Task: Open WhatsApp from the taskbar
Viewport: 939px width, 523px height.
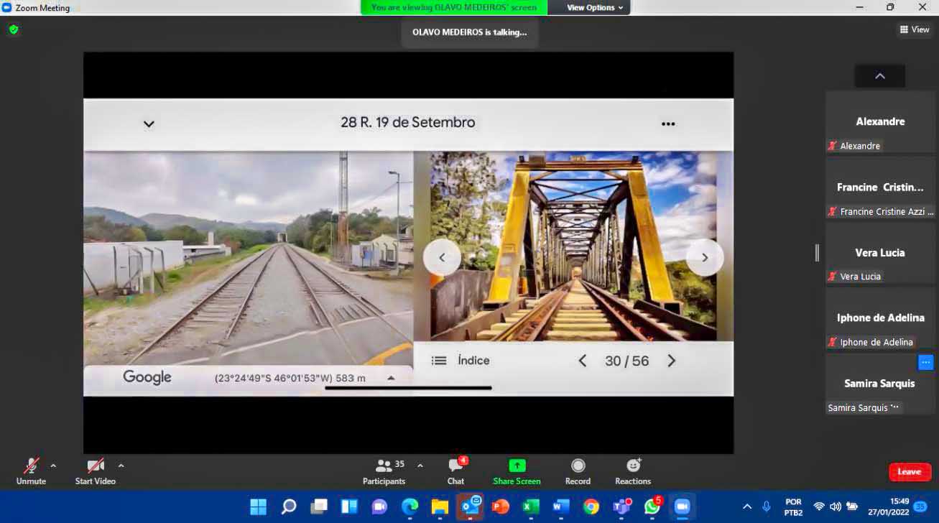Action: (x=652, y=506)
